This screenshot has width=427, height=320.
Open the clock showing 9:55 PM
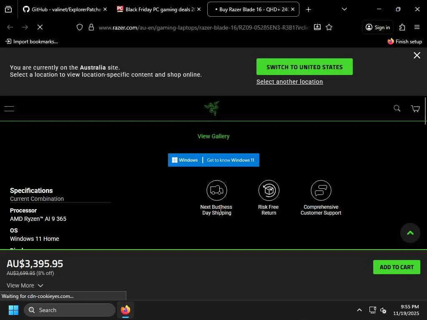[406, 310]
